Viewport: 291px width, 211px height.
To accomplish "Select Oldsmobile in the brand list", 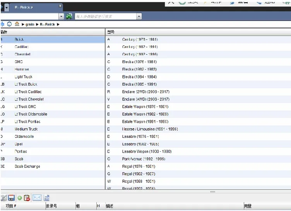I will click(53, 137).
